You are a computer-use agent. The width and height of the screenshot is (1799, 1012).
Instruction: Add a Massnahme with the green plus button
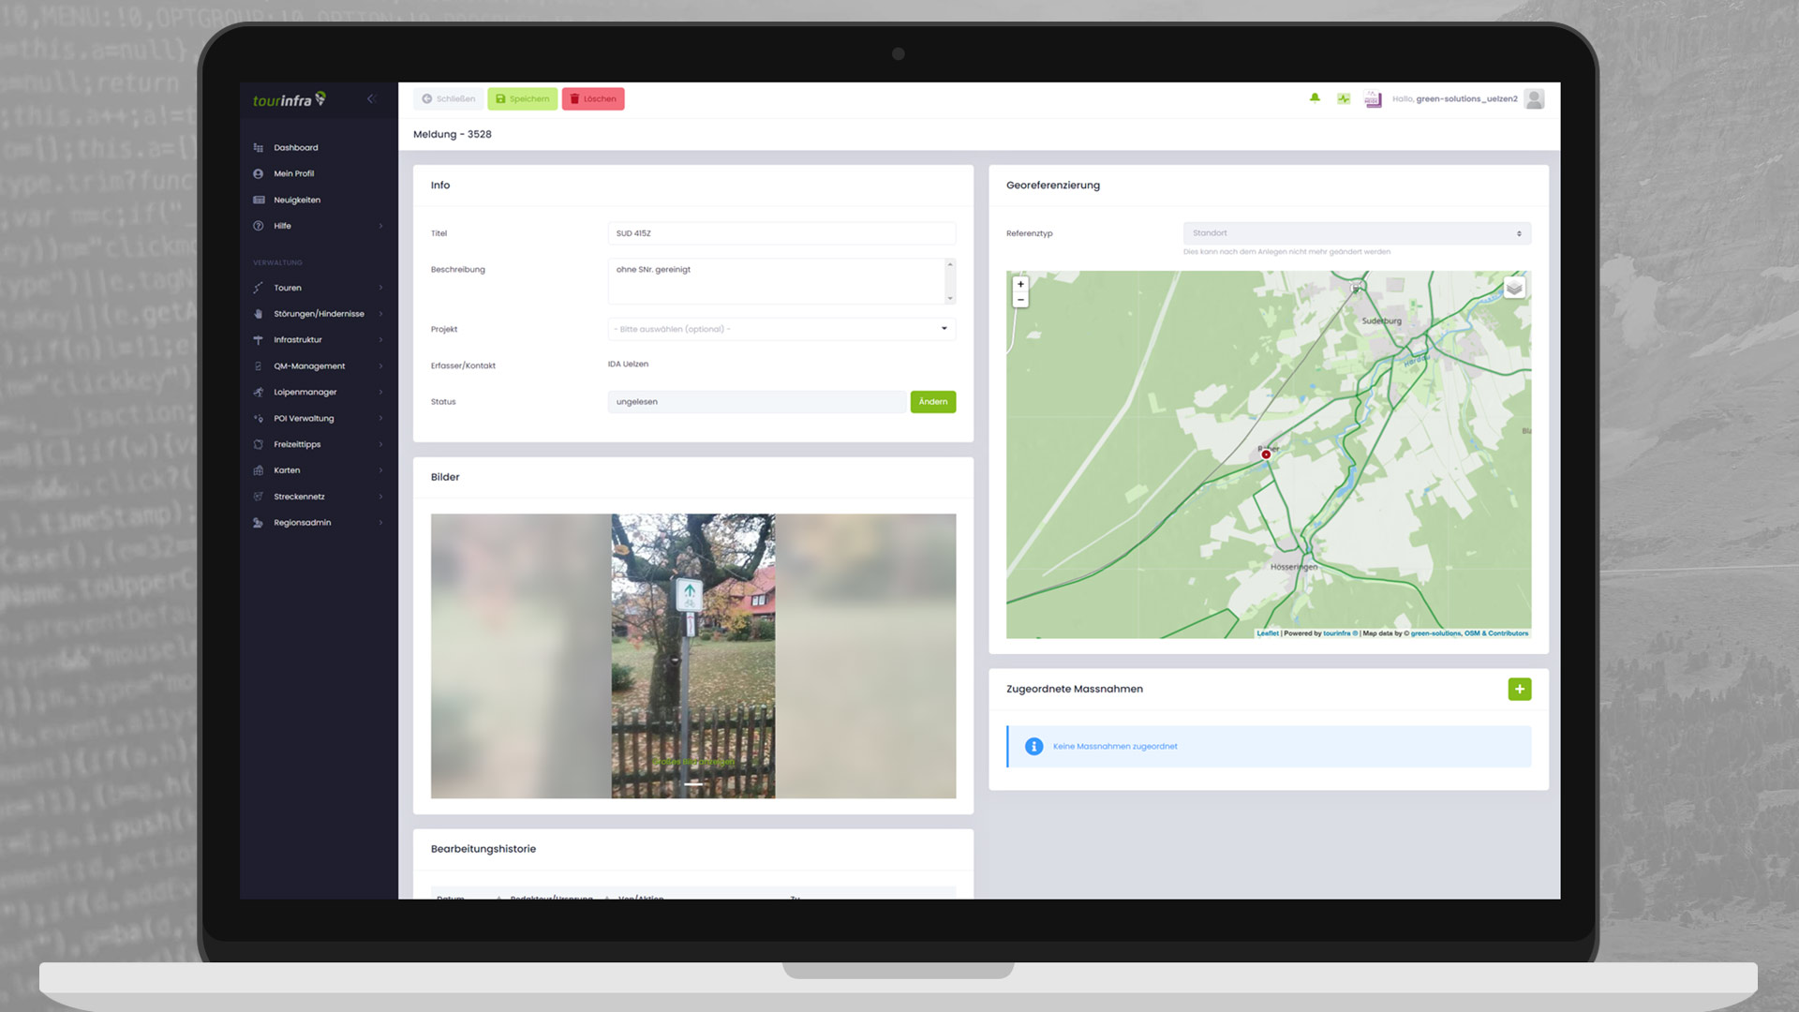point(1520,689)
